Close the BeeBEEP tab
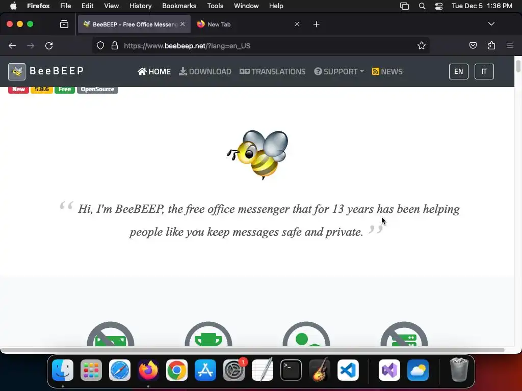Image resolution: width=522 pixels, height=391 pixels. pyautogui.click(x=182, y=24)
